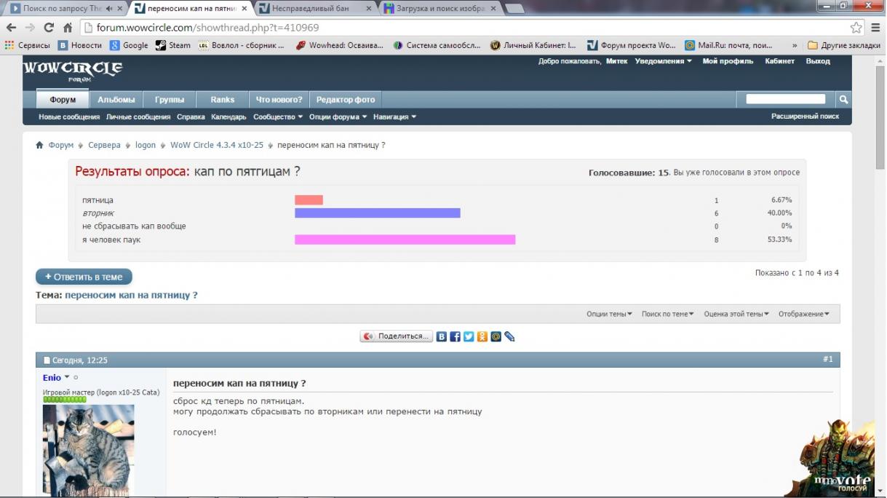Bookmark this page with the star icon
This screenshot has height=498, width=887.
pyautogui.click(x=856, y=28)
